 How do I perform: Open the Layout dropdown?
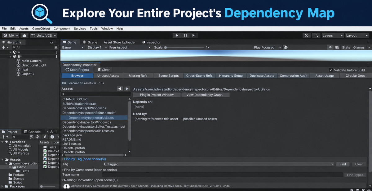tap(357, 35)
